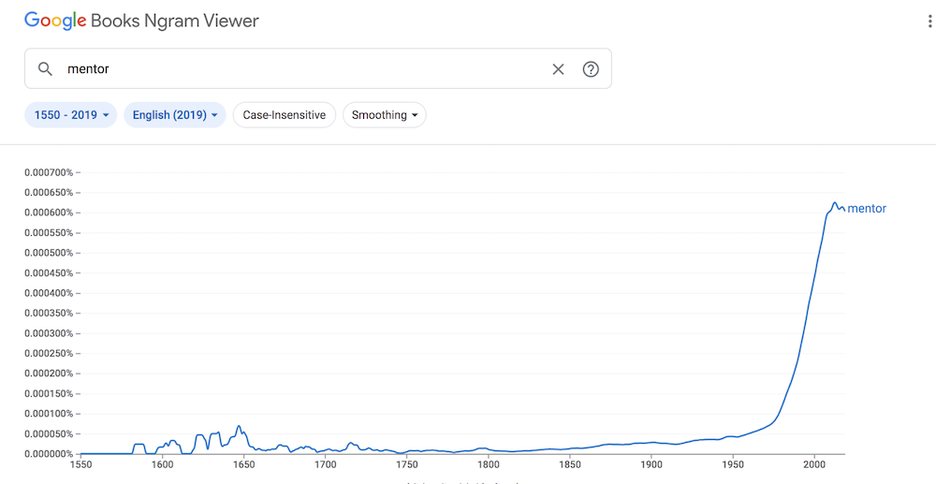Open the Smoothing dropdown
The image size is (936, 484).
tap(385, 115)
